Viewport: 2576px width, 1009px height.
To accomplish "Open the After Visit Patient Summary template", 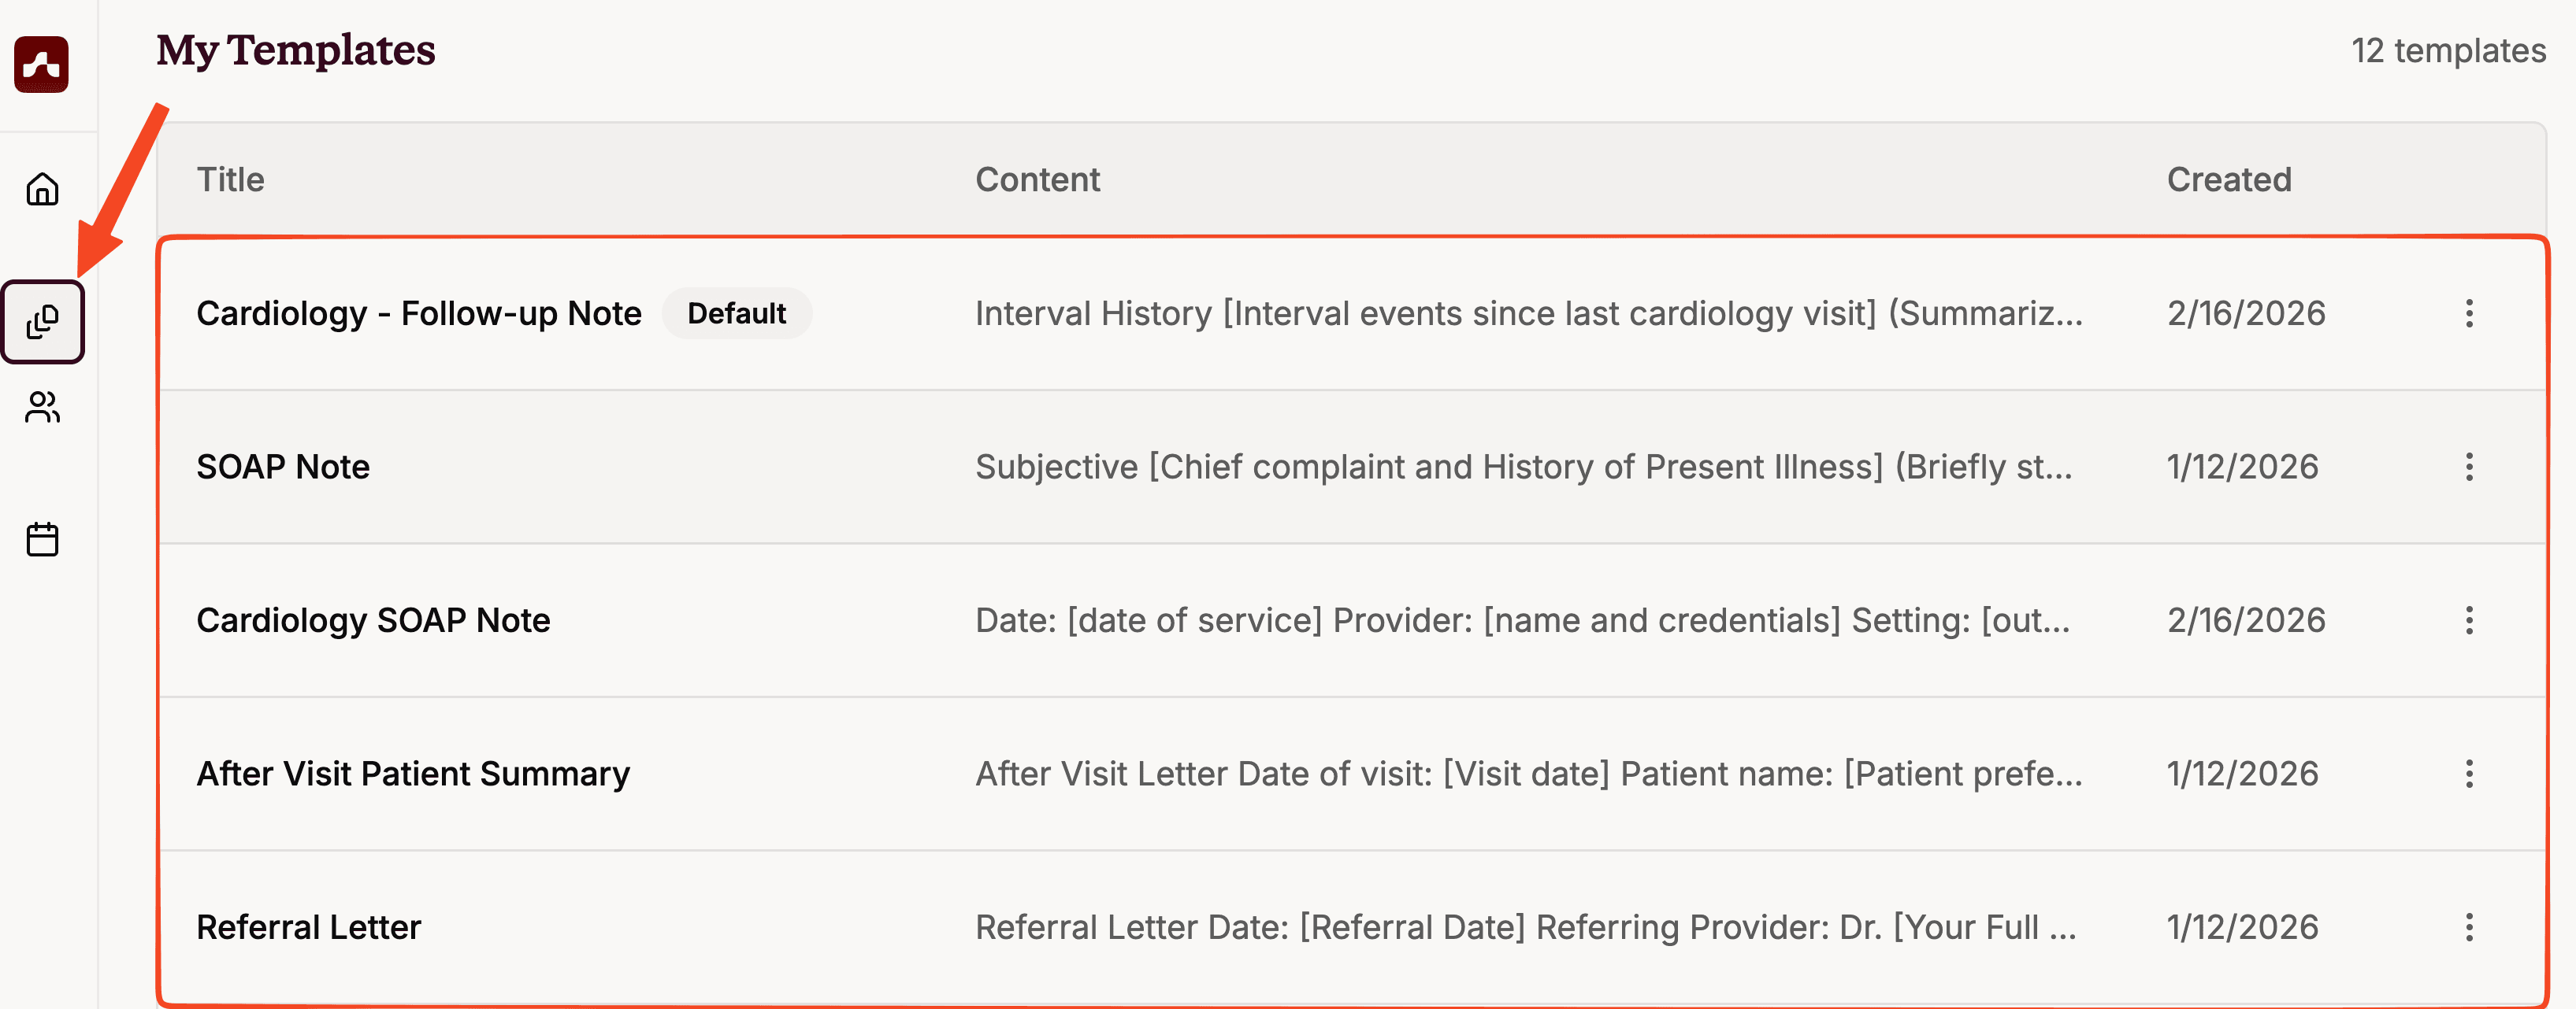I will coord(413,774).
